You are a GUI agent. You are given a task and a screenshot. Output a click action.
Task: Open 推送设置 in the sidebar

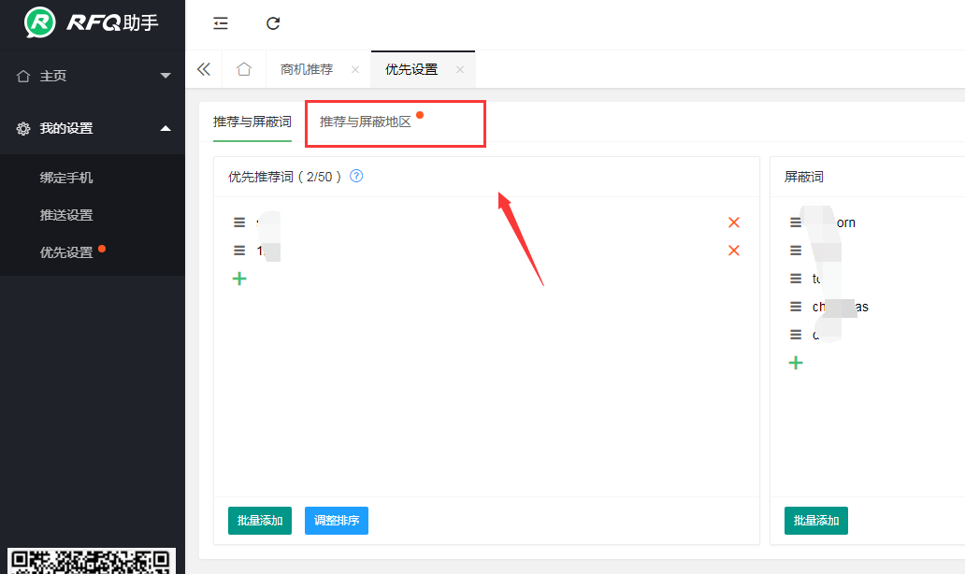tap(66, 215)
